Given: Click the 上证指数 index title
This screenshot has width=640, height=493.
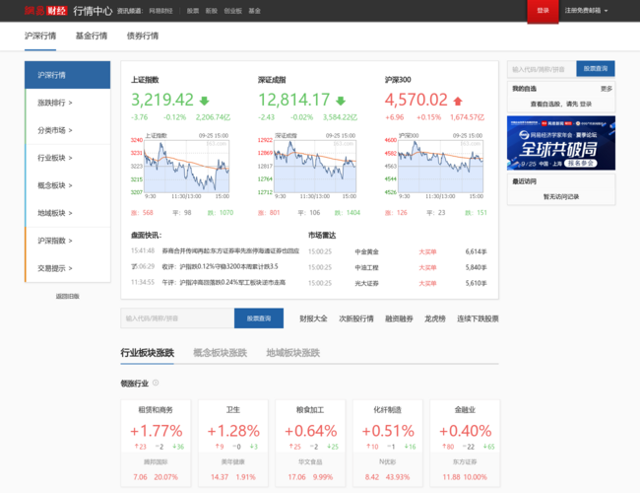Looking at the screenshot, I should pos(145,80).
